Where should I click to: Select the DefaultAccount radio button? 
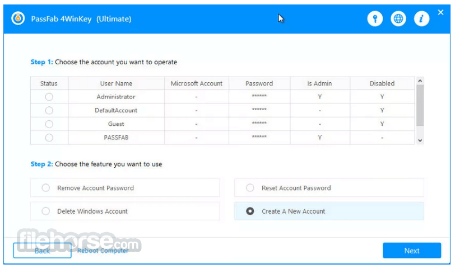[x=49, y=110]
